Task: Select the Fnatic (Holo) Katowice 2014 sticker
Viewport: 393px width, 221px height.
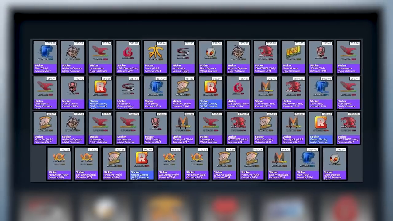Action: (155, 57)
